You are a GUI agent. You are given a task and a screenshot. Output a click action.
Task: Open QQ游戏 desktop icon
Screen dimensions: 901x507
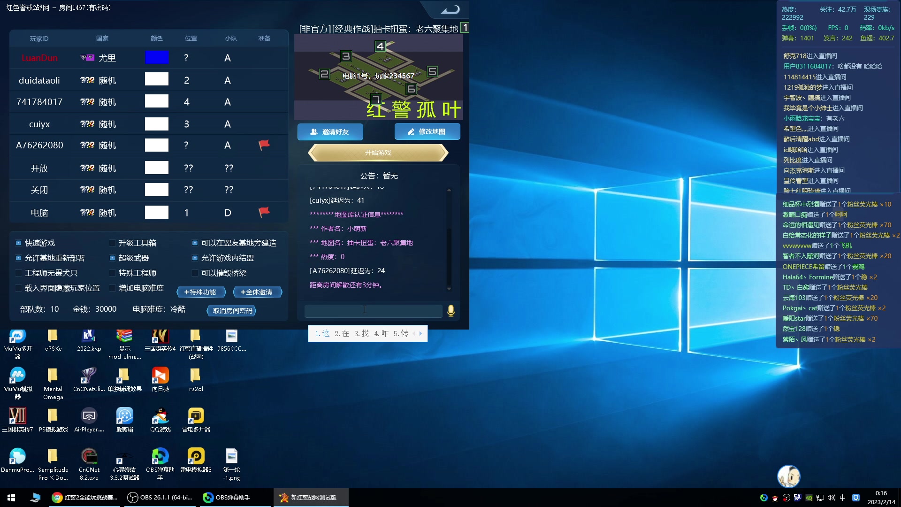(160, 420)
